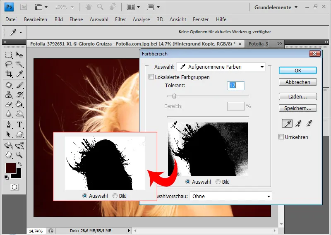The height and width of the screenshot is (235, 331).
Task: Select the Spot Healing Brush tool
Action: [x=8, y=85]
